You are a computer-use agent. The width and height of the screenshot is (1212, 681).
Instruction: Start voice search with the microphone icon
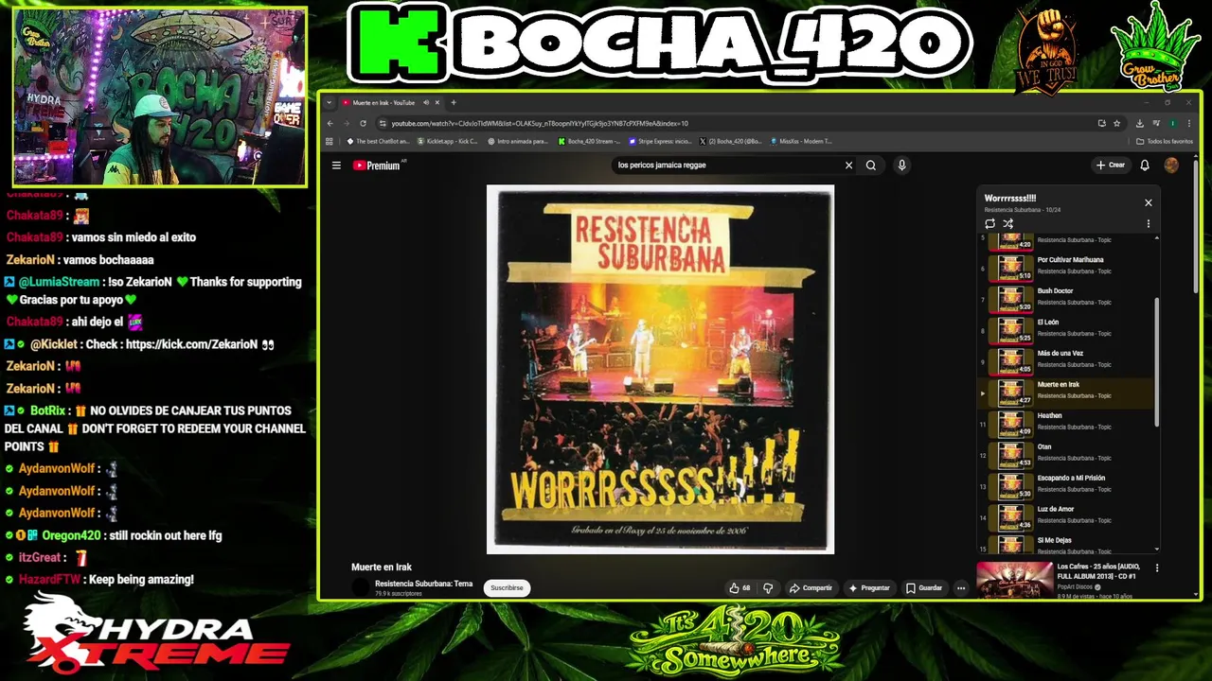click(901, 166)
